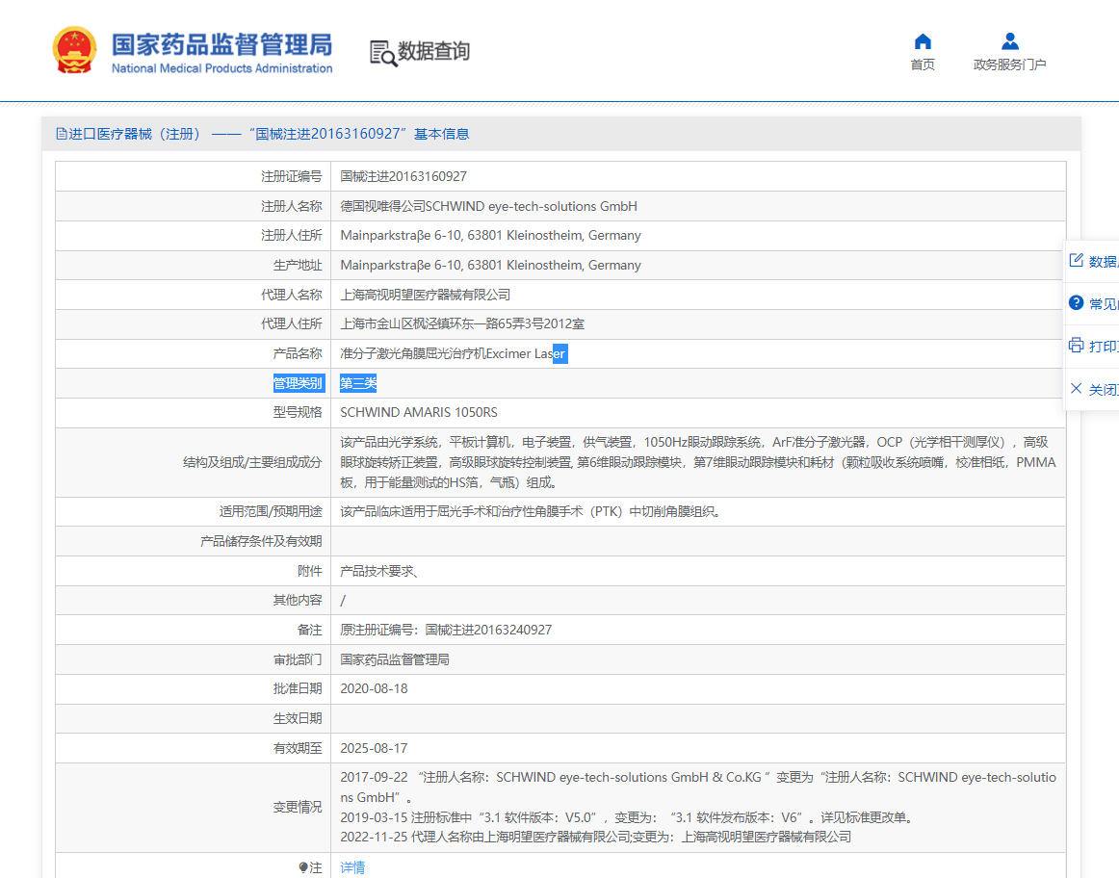The height and width of the screenshot is (878, 1119).
Task: Open 政务服务门户 via the person icon
Action: (x=1010, y=41)
